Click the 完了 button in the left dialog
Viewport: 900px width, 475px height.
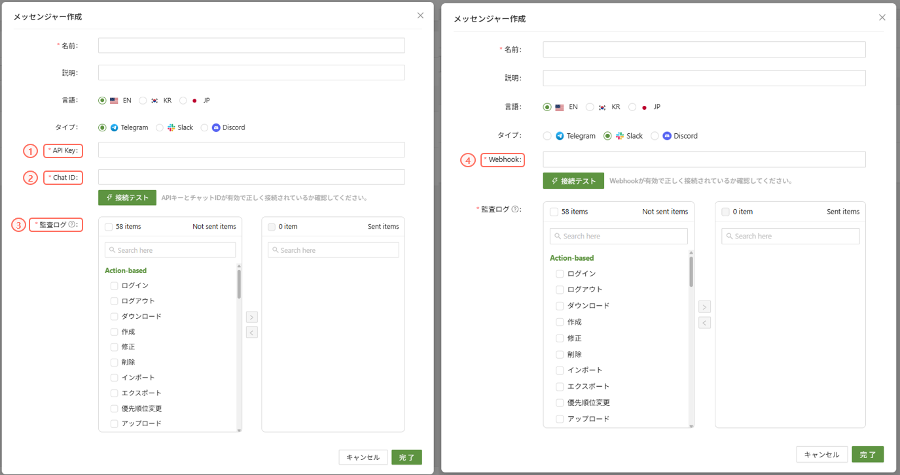(x=406, y=457)
